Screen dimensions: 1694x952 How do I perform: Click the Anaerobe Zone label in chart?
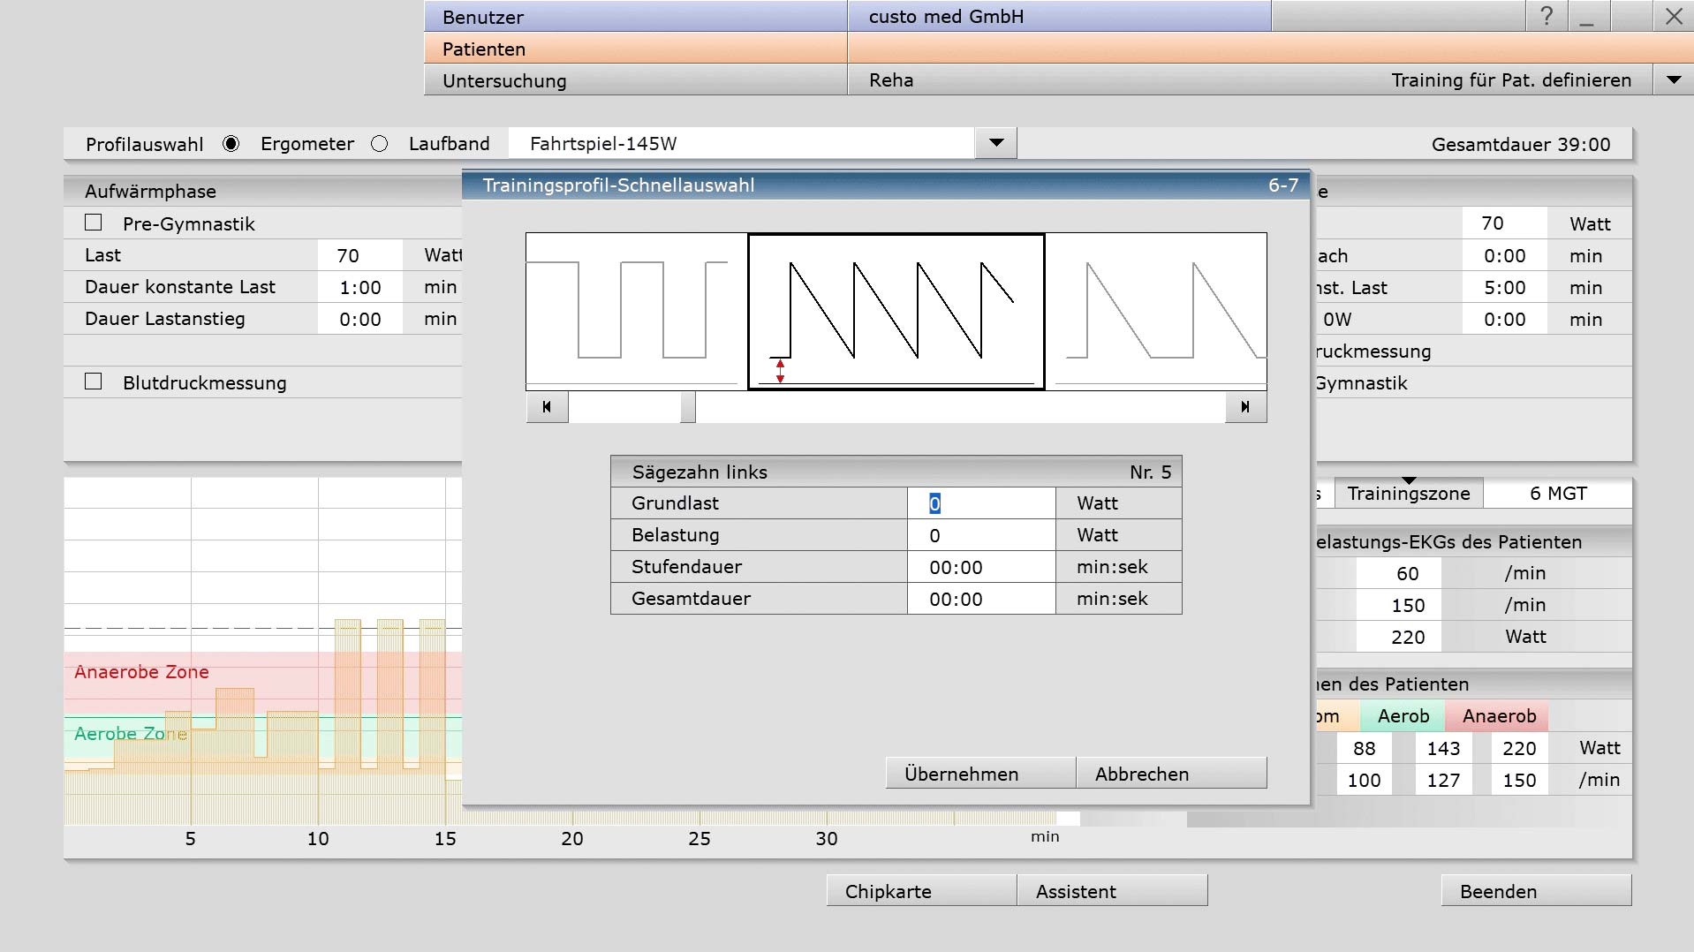(141, 672)
